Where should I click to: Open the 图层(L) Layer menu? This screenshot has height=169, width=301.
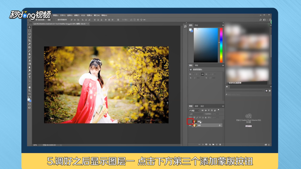pyautogui.click(x=56, y=15)
